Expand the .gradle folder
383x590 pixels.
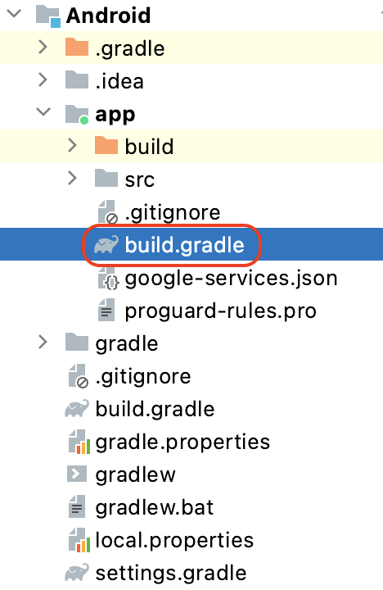click(x=43, y=48)
